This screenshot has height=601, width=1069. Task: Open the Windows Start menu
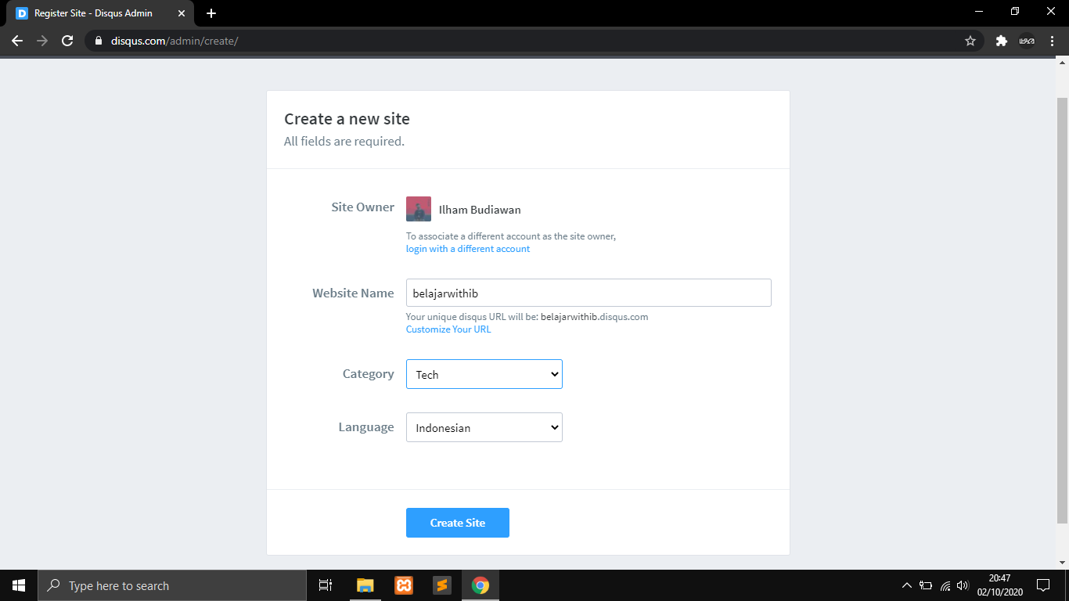point(19,585)
